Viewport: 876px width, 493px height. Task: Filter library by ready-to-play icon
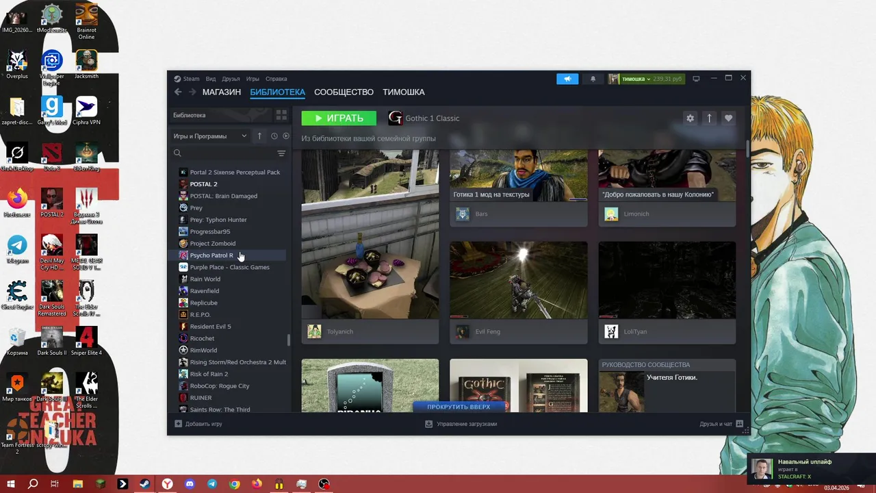286,136
